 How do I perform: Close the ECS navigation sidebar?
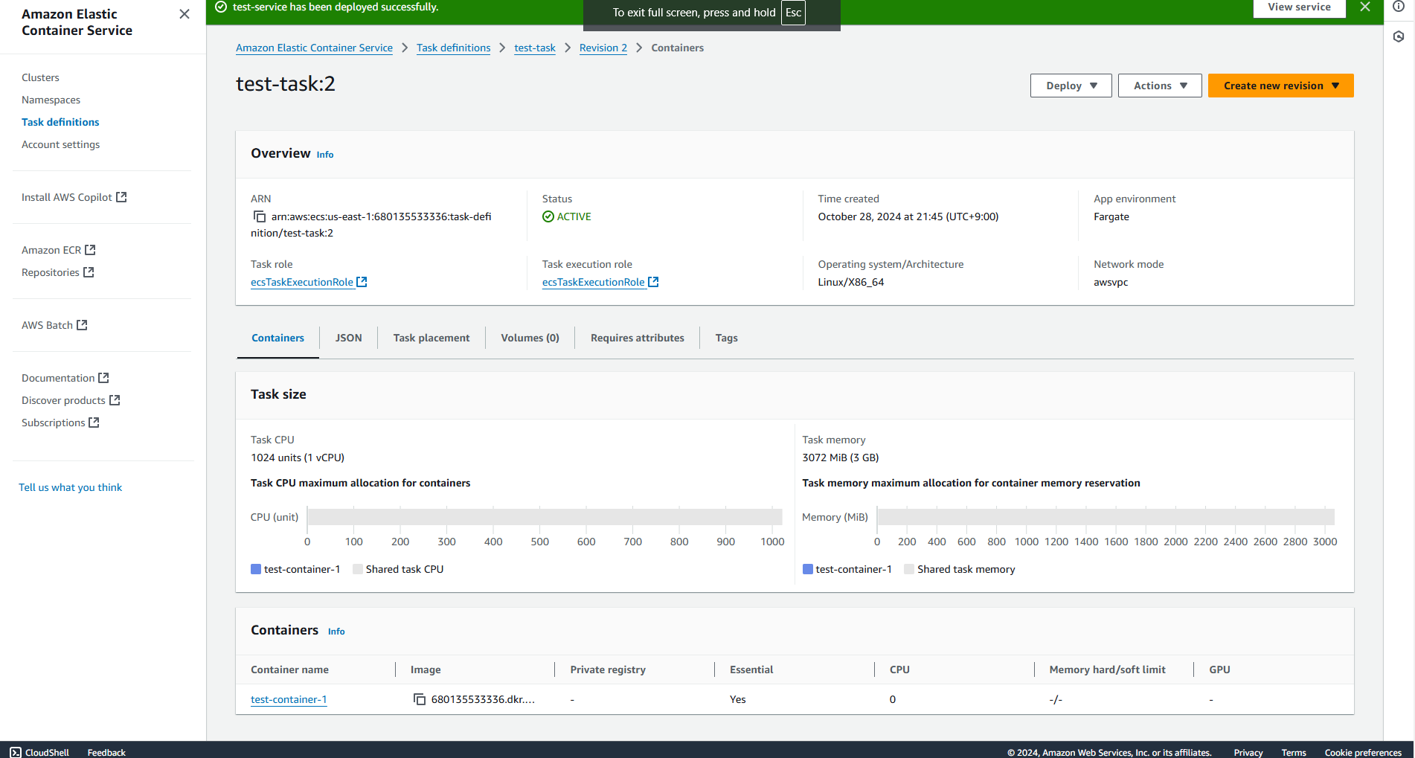click(185, 14)
